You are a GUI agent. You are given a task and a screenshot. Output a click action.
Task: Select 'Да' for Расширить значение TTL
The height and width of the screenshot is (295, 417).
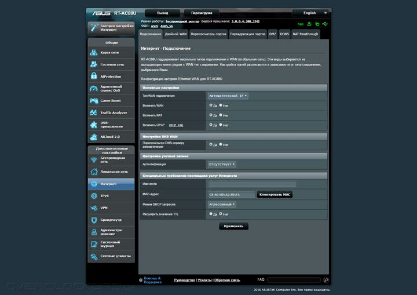(x=211, y=214)
